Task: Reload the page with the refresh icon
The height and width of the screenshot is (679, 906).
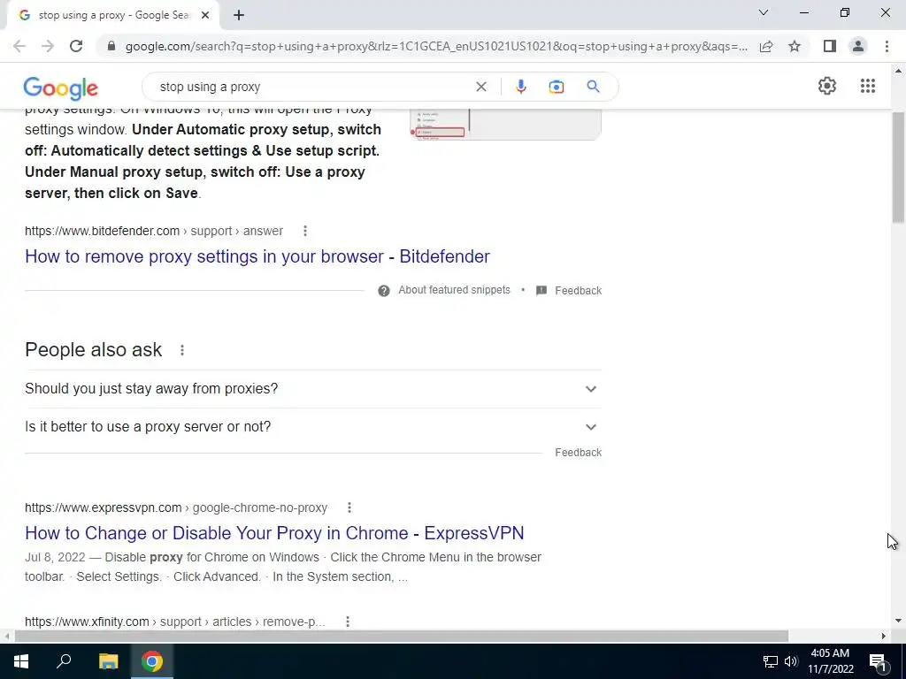Action: click(x=76, y=46)
